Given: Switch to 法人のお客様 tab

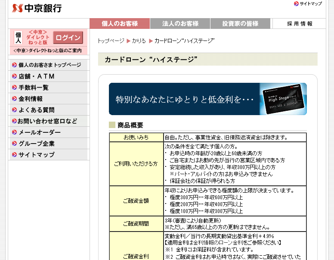Looking at the screenshot, I should 180,23.
